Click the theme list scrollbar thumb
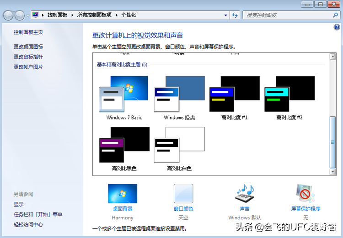Screen dimensions: 343x238 coord(333,142)
